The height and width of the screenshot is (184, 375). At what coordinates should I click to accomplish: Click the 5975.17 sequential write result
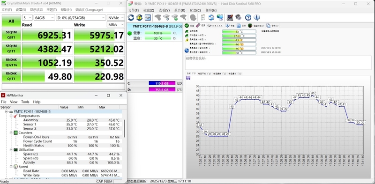click(99, 35)
